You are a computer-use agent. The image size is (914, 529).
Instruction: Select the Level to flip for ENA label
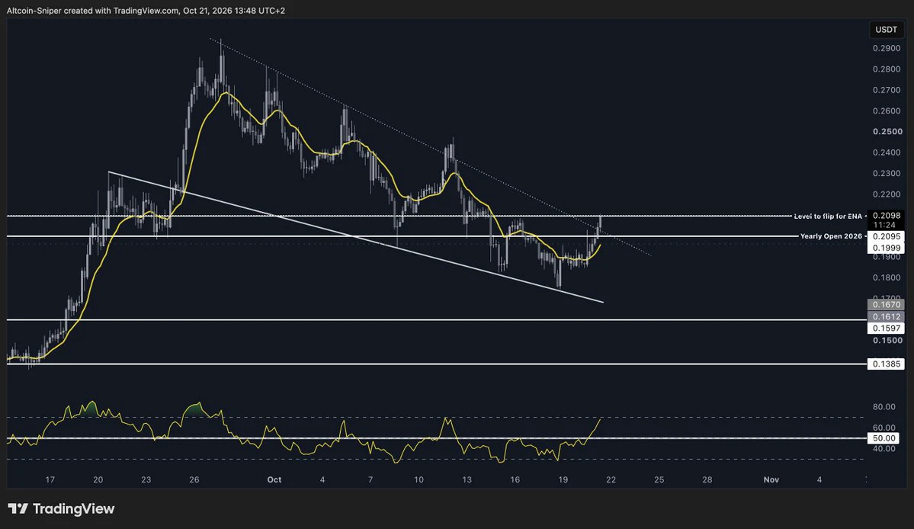(x=828, y=216)
